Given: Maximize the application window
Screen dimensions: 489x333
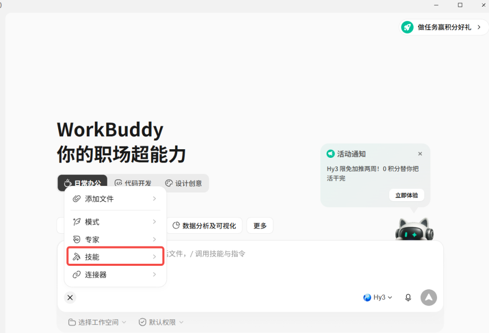Looking at the screenshot, I should coord(460,5).
